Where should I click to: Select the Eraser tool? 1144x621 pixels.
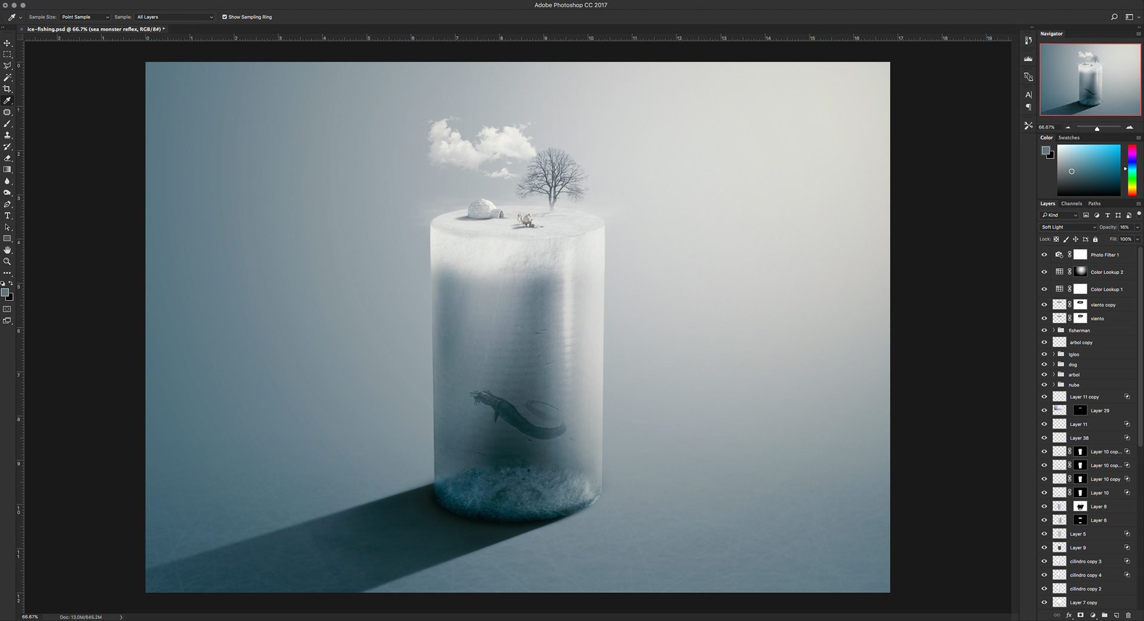[x=7, y=158]
